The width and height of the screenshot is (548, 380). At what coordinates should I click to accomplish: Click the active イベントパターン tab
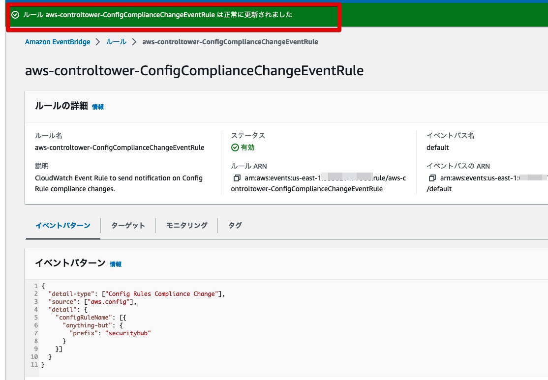pyautogui.click(x=62, y=226)
